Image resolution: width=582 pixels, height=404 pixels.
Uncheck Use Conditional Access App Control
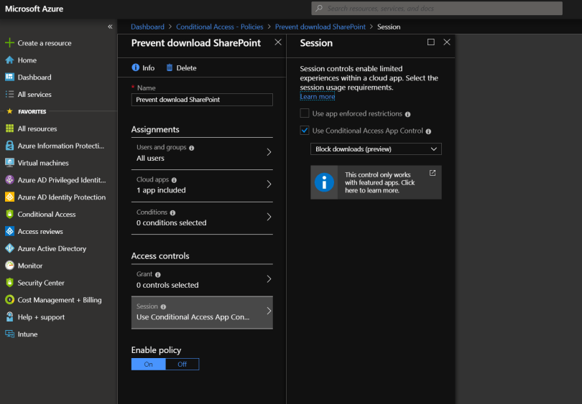coord(305,131)
